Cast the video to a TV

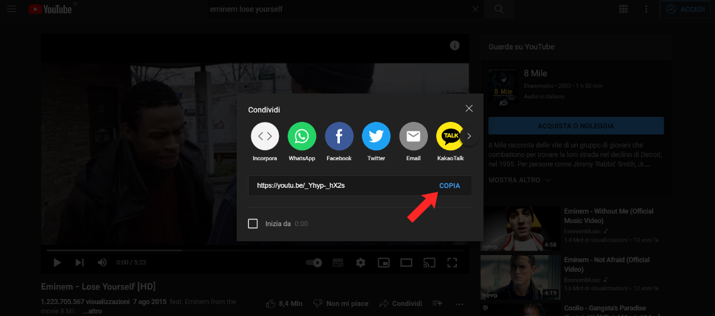click(429, 262)
